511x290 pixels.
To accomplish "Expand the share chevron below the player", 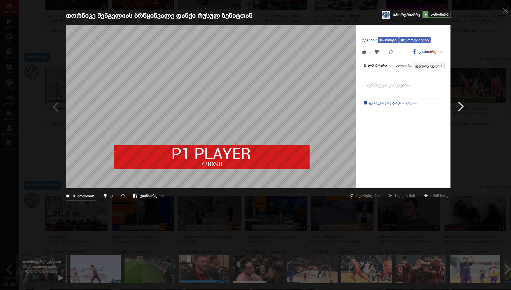I will 162,196.
